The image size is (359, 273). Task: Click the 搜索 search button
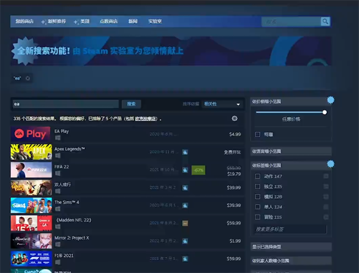click(x=131, y=104)
